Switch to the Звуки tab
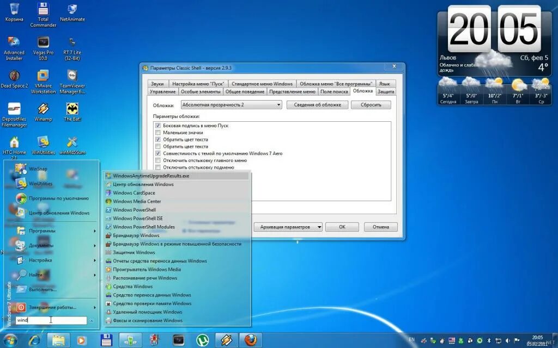The image size is (558, 348). coord(157,84)
